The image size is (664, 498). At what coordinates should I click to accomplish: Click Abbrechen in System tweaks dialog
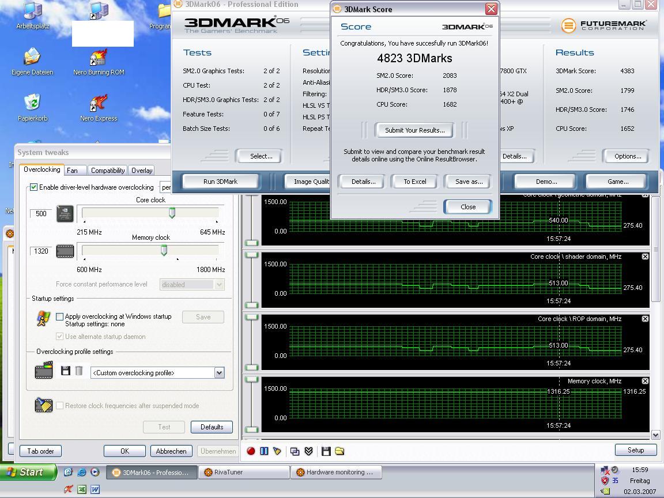pyautogui.click(x=171, y=451)
